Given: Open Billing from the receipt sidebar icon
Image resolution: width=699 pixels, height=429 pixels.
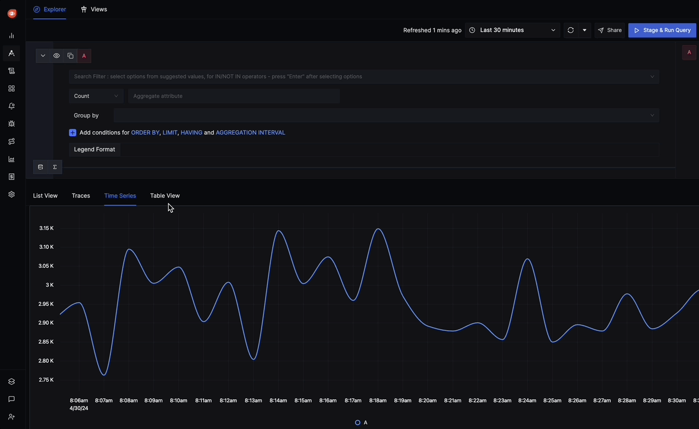Looking at the screenshot, I should (x=12, y=176).
